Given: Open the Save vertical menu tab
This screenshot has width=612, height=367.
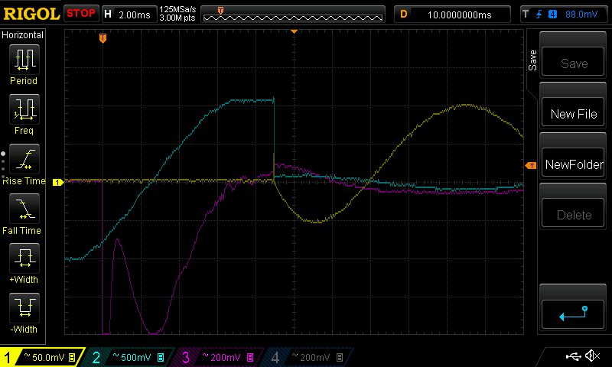Looking at the screenshot, I should click(532, 60).
